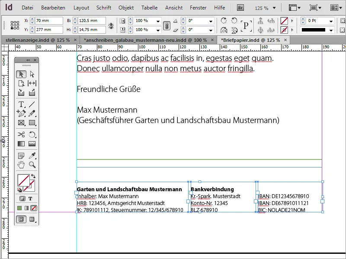Select the Gradient Feather tool
The width and height of the screenshot is (346, 259).
(32, 144)
